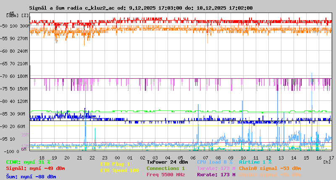The image size is (336, 180).
Task: Click the '18' hour tick label
Action: 42,158
